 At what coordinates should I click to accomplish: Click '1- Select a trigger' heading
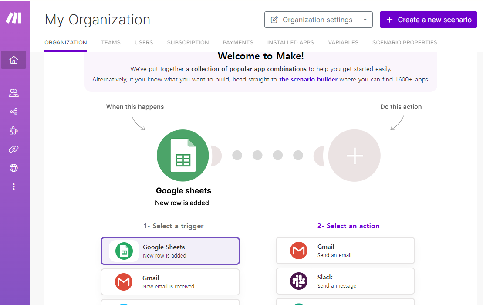pyautogui.click(x=173, y=226)
